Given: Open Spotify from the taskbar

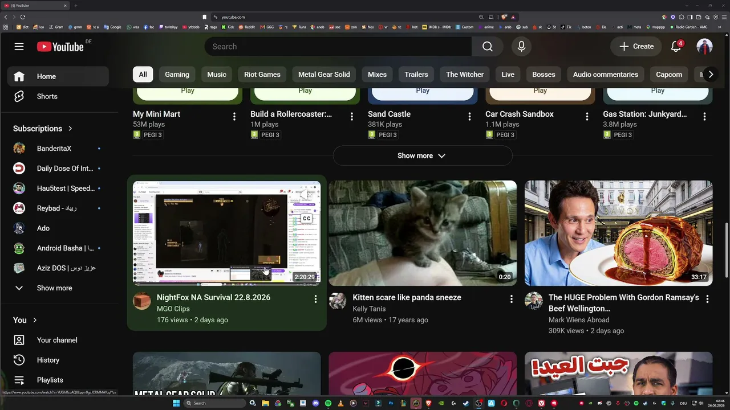Looking at the screenshot, I should pos(328,403).
